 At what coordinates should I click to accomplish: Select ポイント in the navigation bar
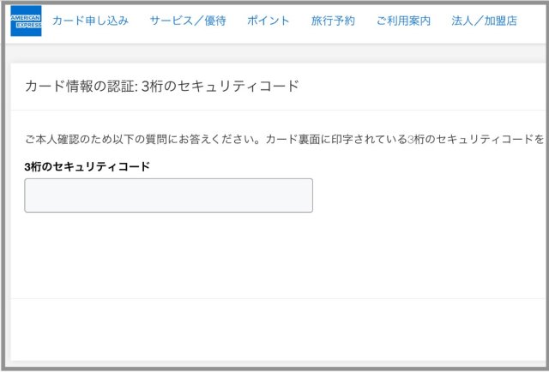(x=268, y=21)
